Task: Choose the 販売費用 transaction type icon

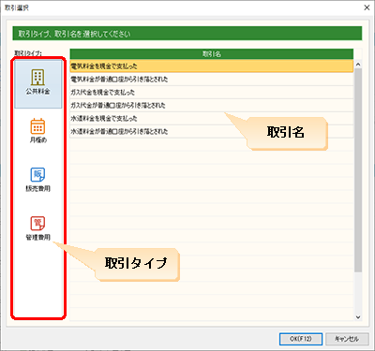Action: [37, 180]
